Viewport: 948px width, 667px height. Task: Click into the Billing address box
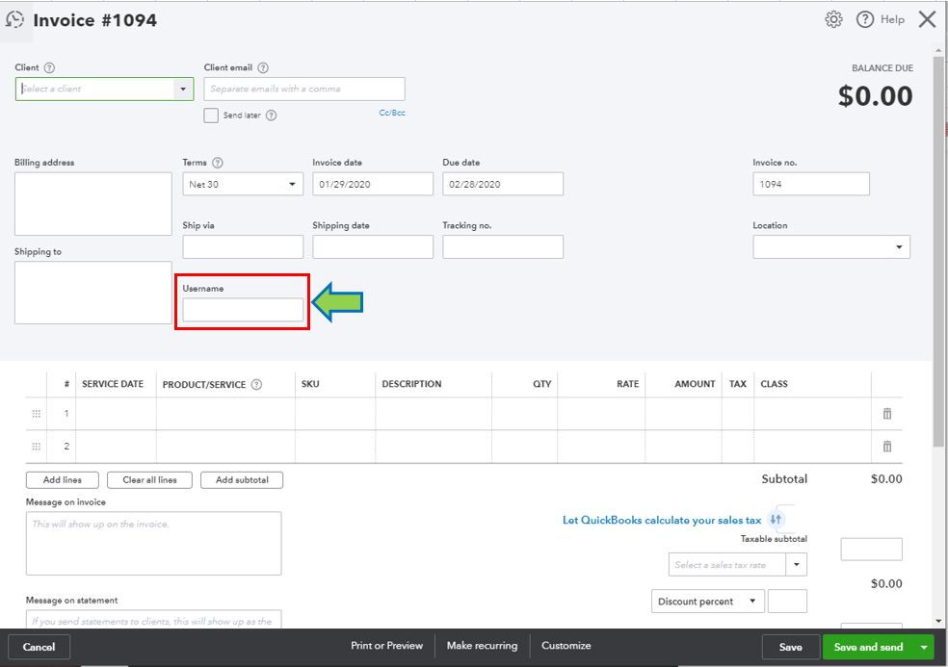coord(93,204)
